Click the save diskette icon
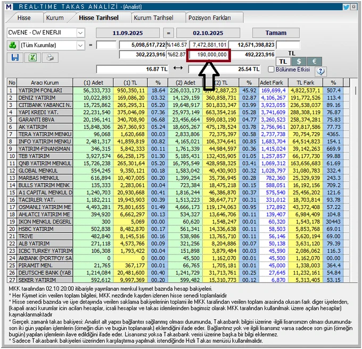 click(x=15, y=57)
